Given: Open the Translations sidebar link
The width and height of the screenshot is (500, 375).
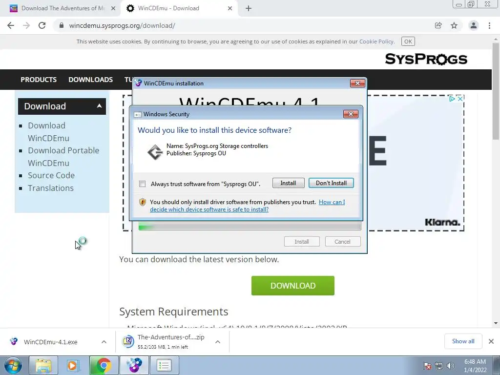Looking at the screenshot, I should 51,188.
